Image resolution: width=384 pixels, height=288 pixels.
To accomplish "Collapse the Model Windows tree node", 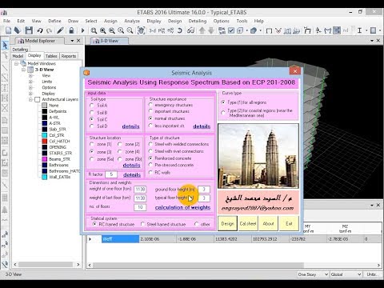I will [17, 63].
